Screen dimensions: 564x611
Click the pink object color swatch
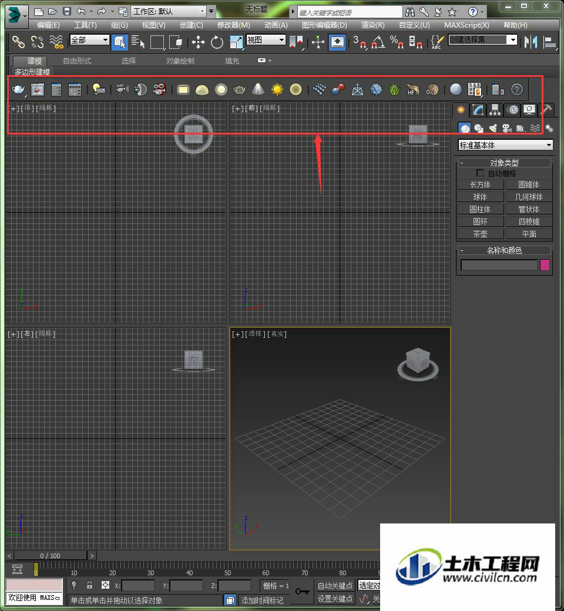545,266
